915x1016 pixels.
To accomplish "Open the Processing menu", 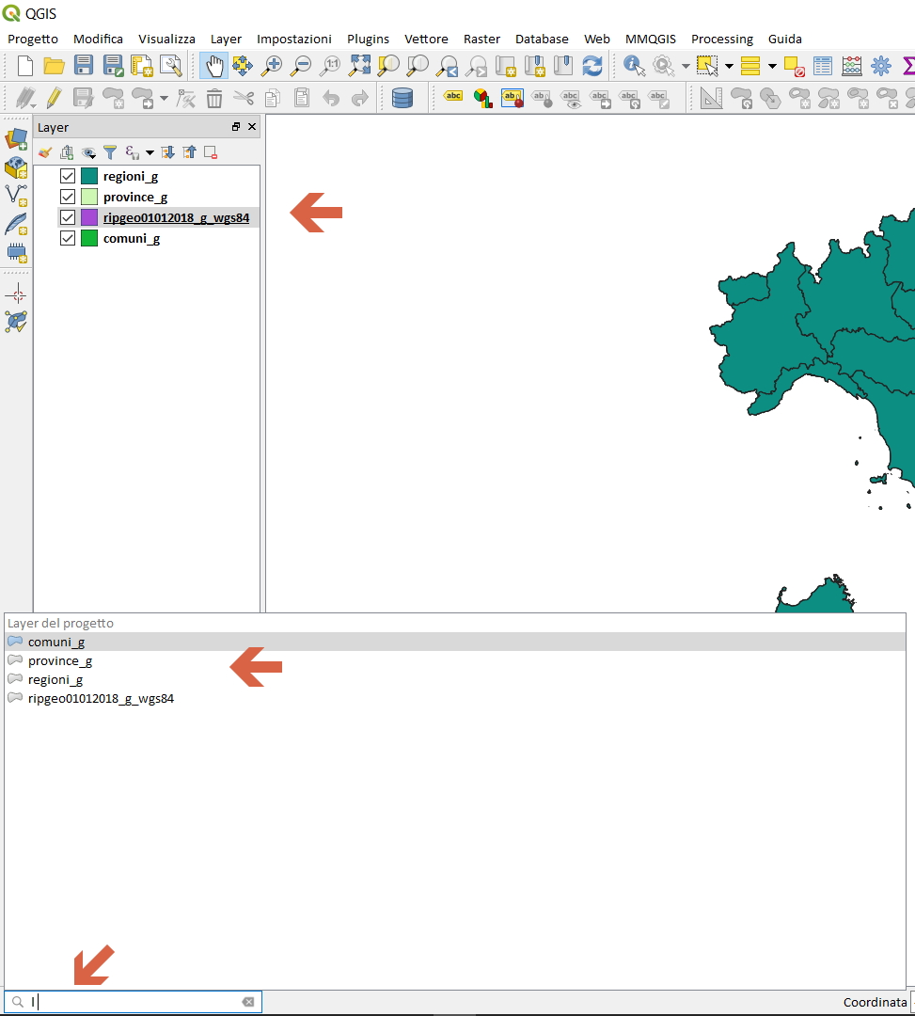I will coord(721,39).
